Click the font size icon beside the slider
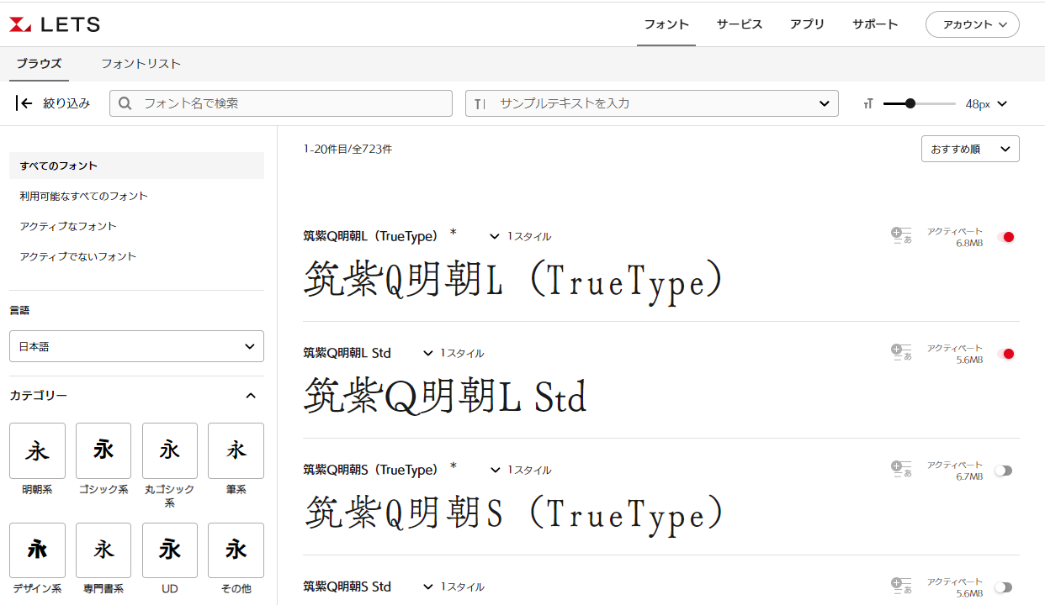This screenshot has height=605, width=1045. [x=868, y=103]
